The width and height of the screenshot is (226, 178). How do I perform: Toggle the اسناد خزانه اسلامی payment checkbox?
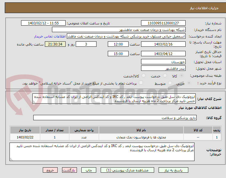[141, 83]
